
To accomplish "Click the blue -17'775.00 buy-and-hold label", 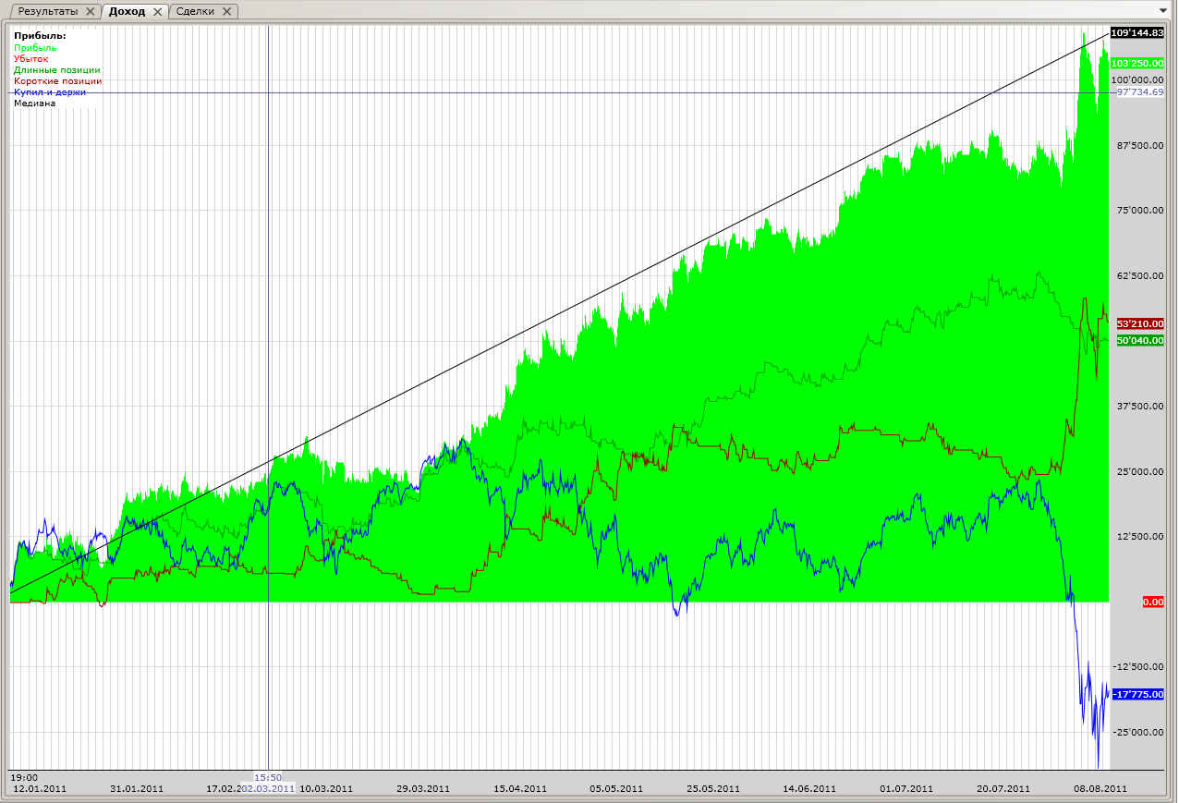I will pos(1137,694).
